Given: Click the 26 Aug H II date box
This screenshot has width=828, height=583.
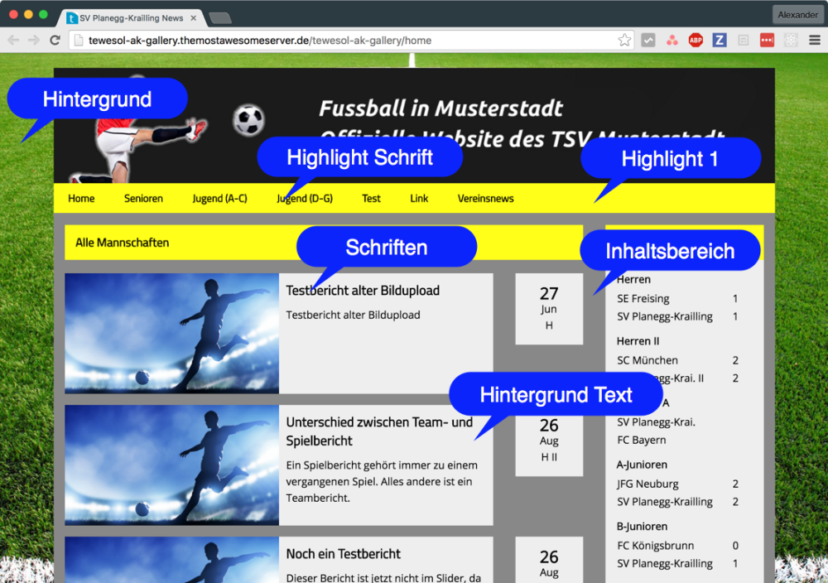Looking at the screenshot, I should point(549,446).
